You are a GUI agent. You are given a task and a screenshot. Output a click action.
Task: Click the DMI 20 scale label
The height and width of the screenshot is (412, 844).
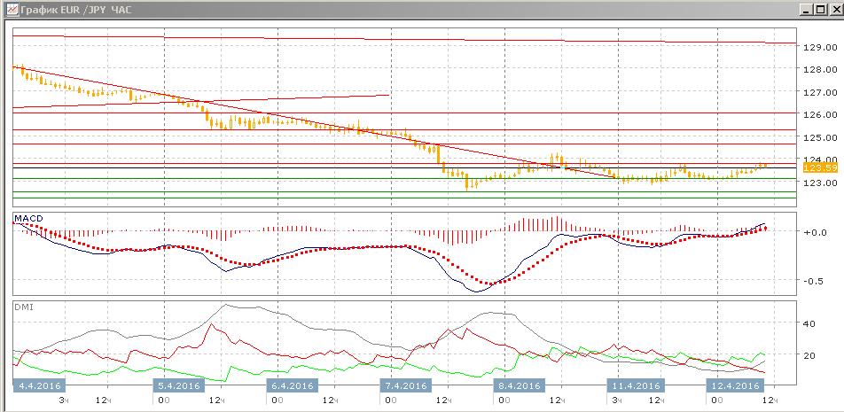809,355
